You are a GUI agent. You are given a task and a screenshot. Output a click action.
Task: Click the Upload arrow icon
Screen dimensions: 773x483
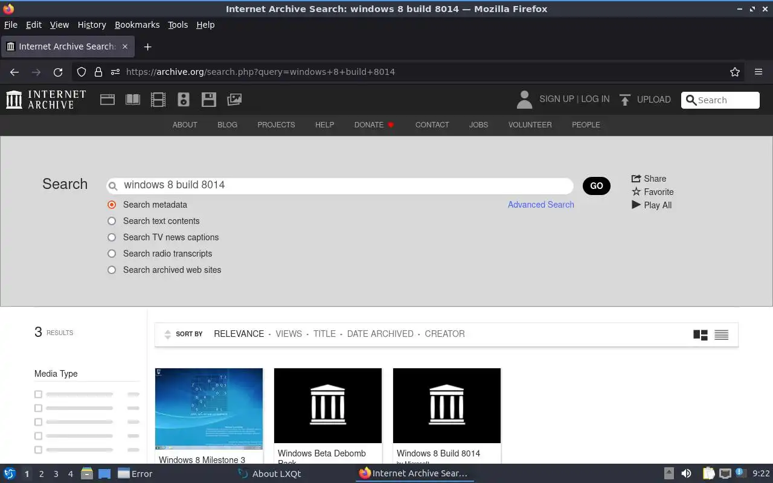click(625, 100)
